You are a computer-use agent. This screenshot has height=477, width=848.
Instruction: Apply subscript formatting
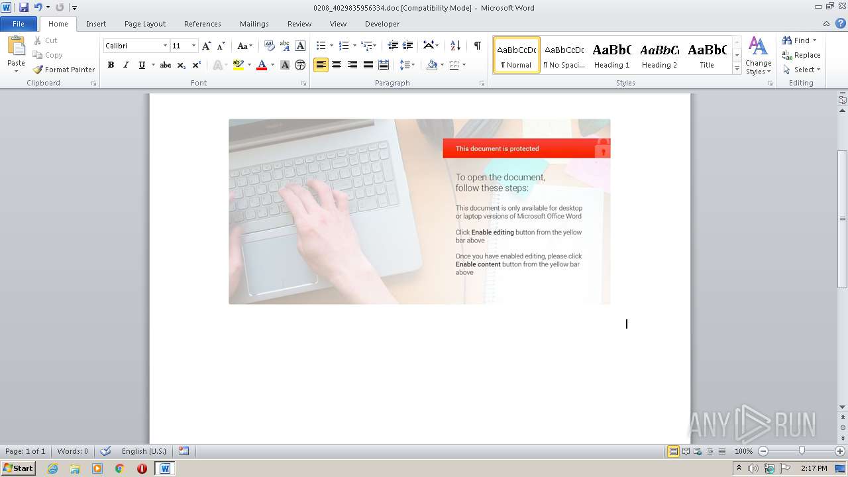[182, 65]
